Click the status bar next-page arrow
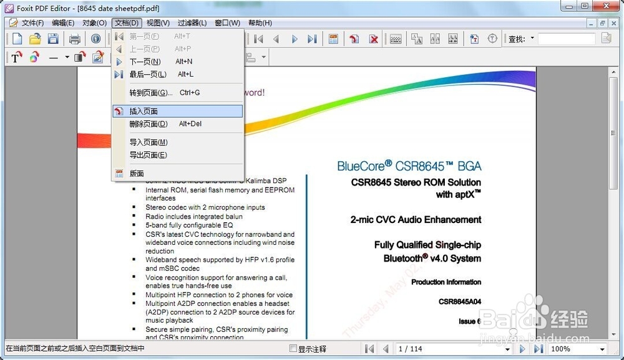Screen dimensions: 624x360 click(522, 349)
